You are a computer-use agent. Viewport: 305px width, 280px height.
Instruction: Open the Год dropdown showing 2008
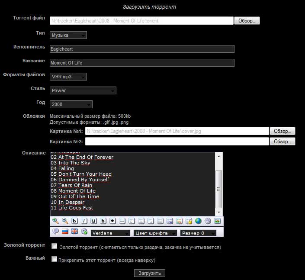click(x=71, y=104)
